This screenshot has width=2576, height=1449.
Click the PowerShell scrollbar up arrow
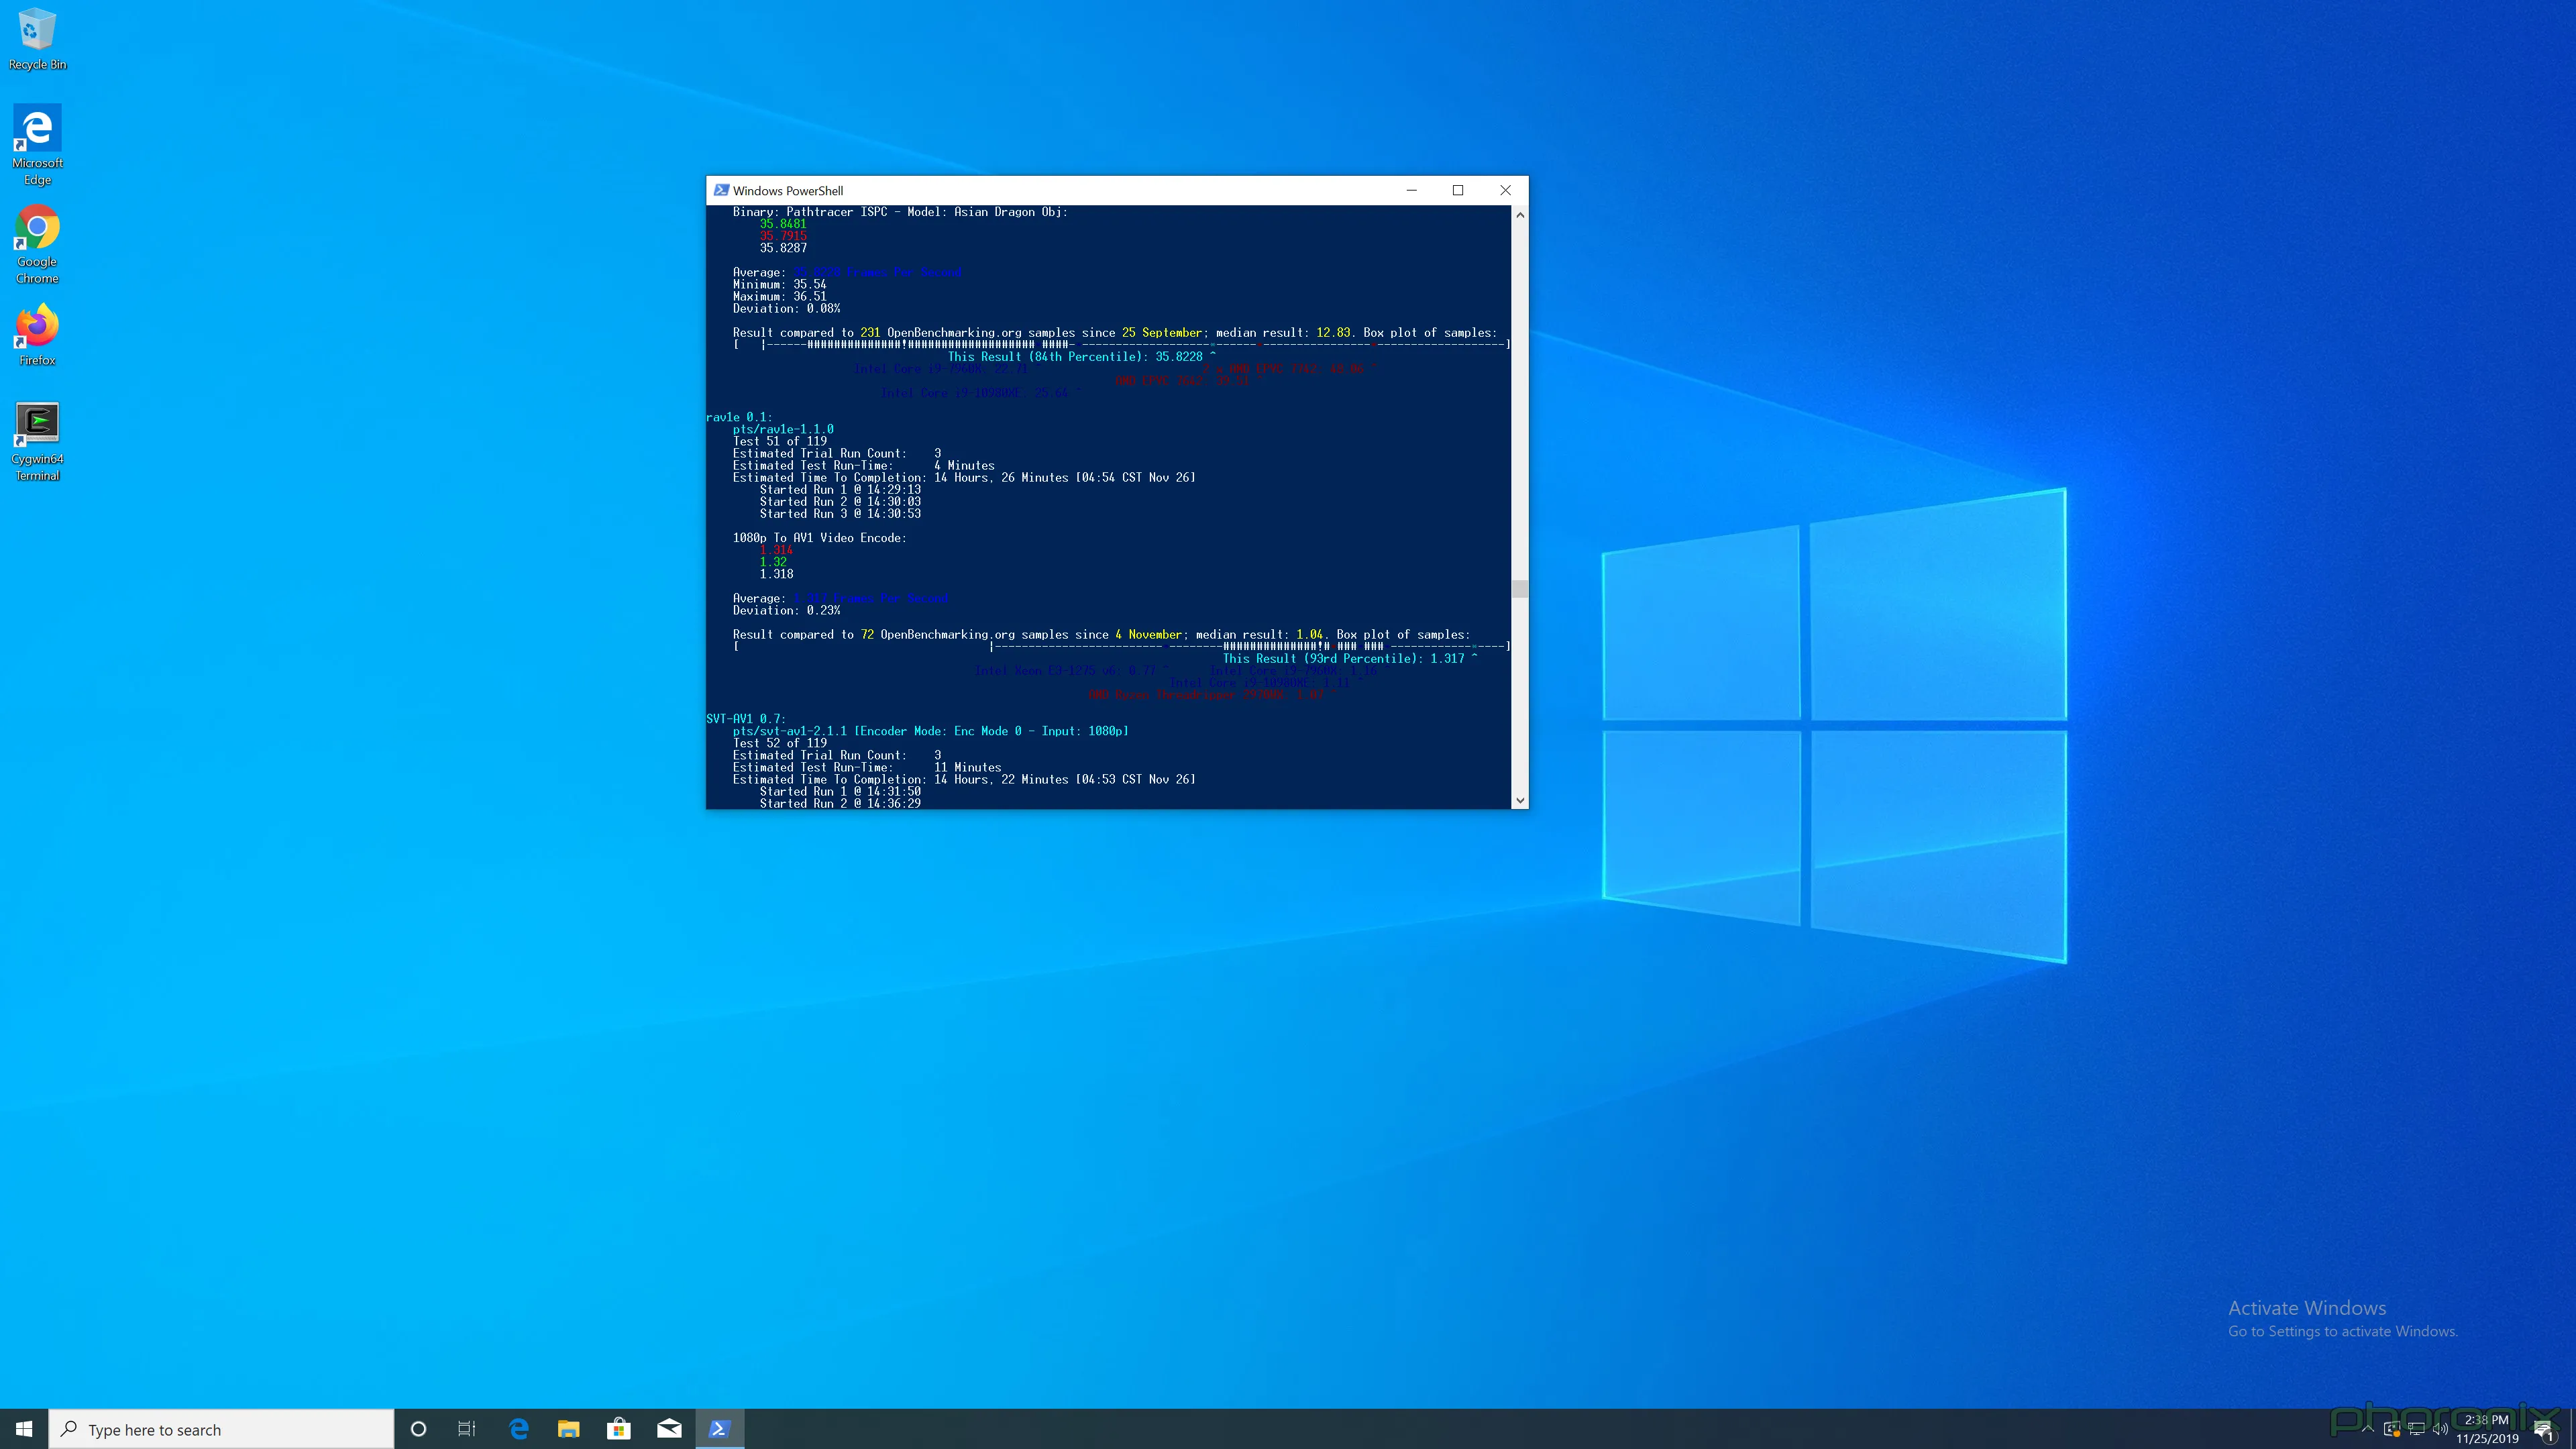pyautogui.click(x=1520, y=215)
